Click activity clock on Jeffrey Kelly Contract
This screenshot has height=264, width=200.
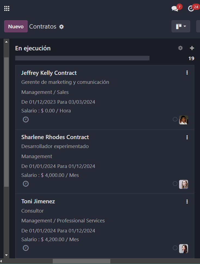26,119
